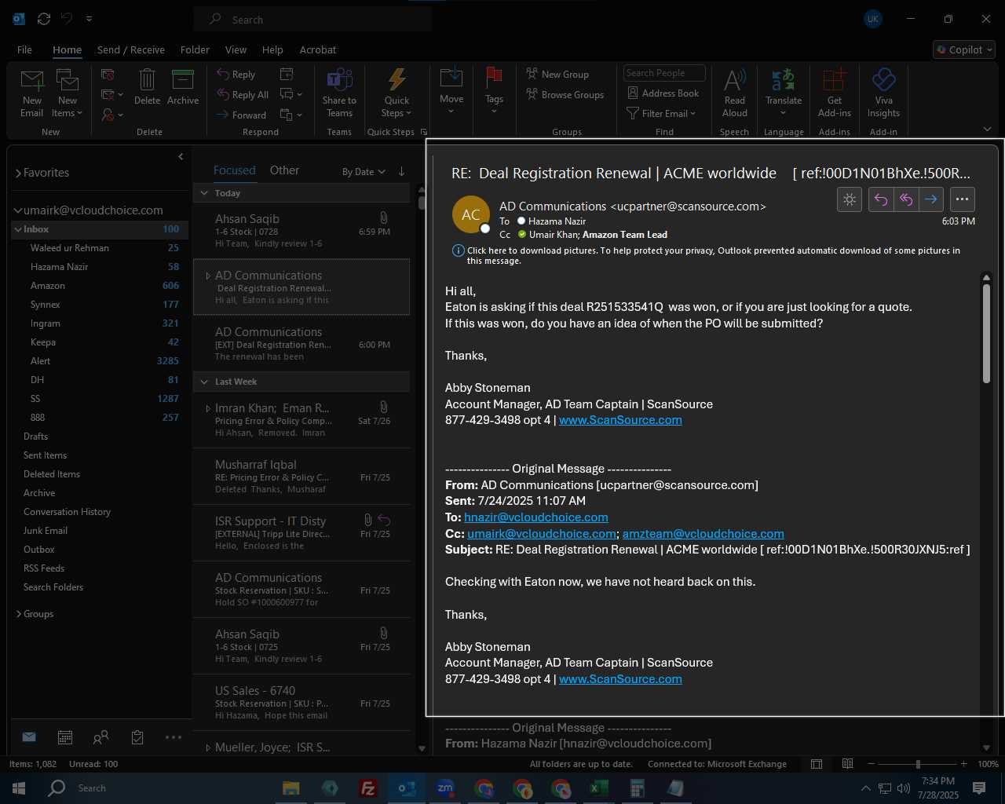
Task: Focus the Search People field
Action: [664, 73]
